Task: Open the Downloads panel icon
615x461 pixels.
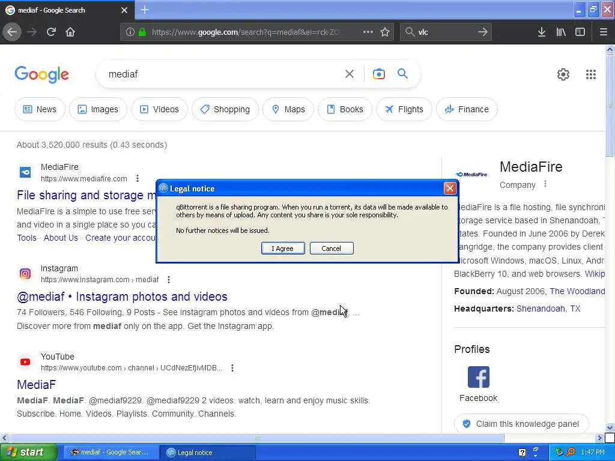Action: coord(542,32)
